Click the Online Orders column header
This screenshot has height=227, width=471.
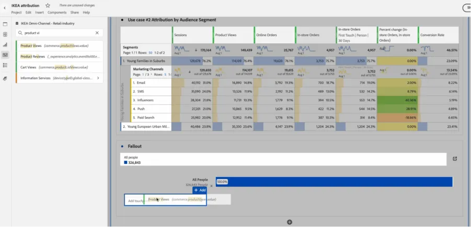[274, 35]
